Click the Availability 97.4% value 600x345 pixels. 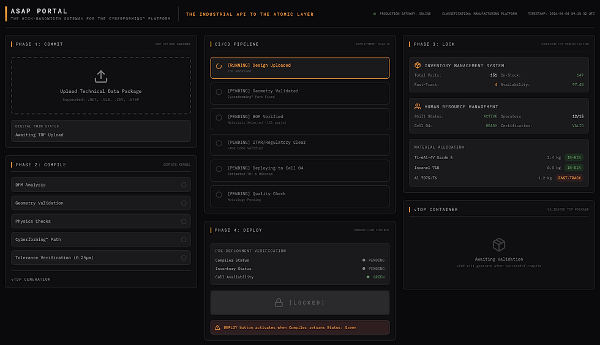click(578, 84)
